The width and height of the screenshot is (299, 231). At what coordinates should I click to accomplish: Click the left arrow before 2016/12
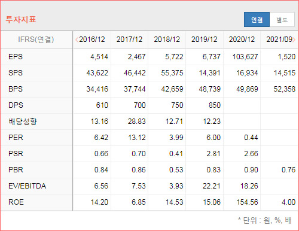[77, 39]
